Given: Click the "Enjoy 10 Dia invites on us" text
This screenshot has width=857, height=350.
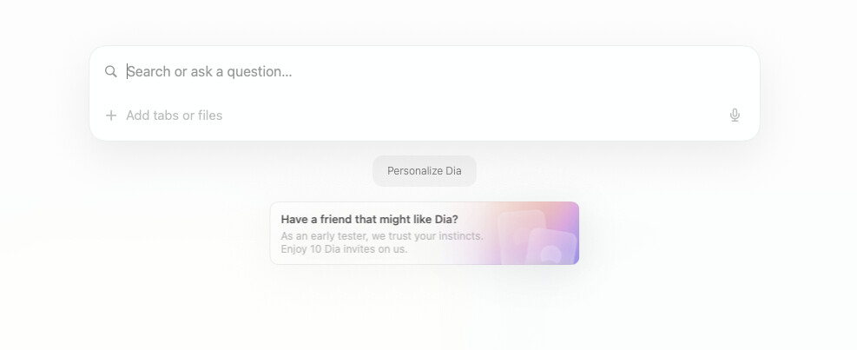Looking at the screenshot, I should click(x=345, y=249).
